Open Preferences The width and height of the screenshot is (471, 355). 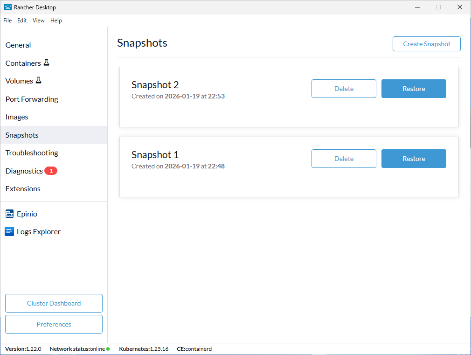(54, 324)
